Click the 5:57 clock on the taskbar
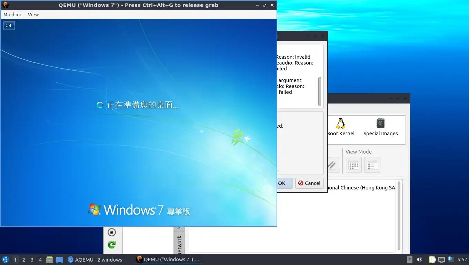 coord(462,259)
